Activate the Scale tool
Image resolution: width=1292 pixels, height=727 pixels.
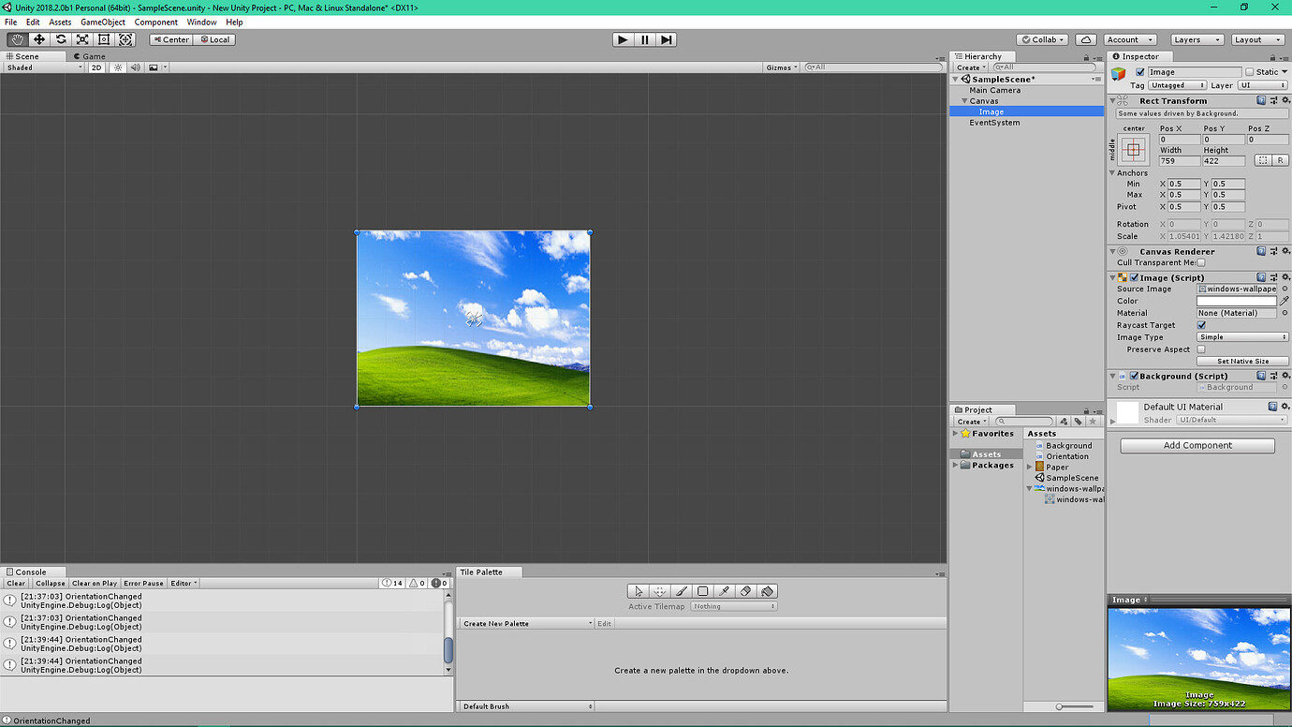[x=82, y=39]
